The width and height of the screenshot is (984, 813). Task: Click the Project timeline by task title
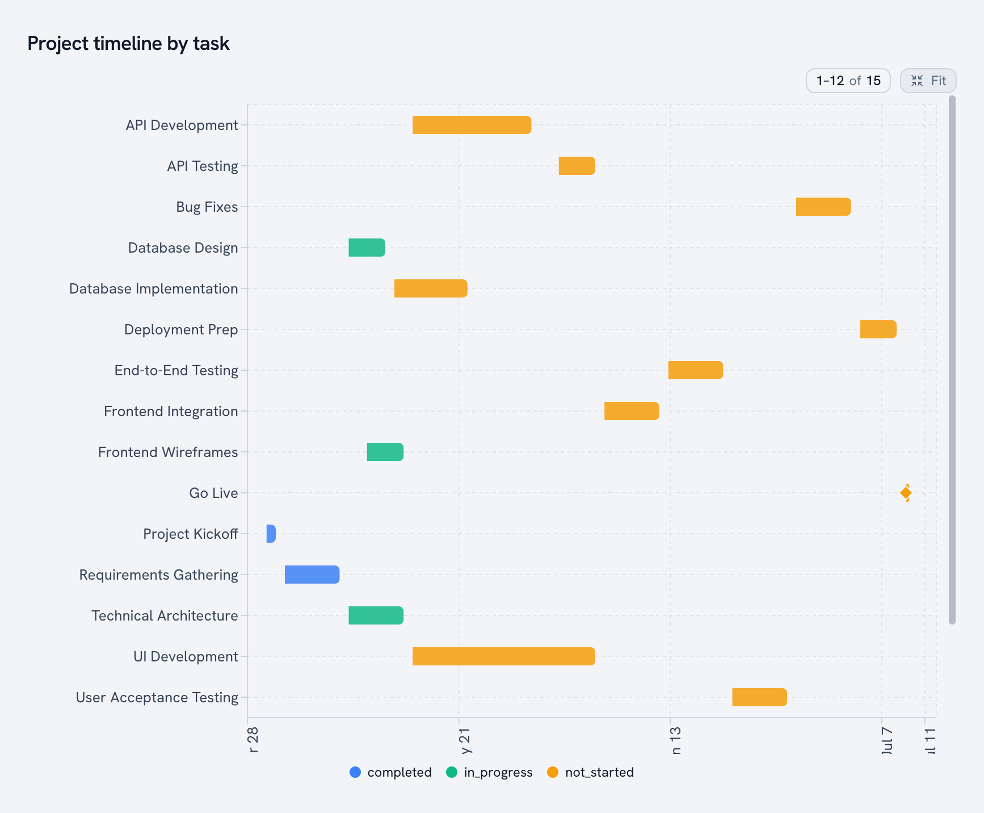[128, 44]
